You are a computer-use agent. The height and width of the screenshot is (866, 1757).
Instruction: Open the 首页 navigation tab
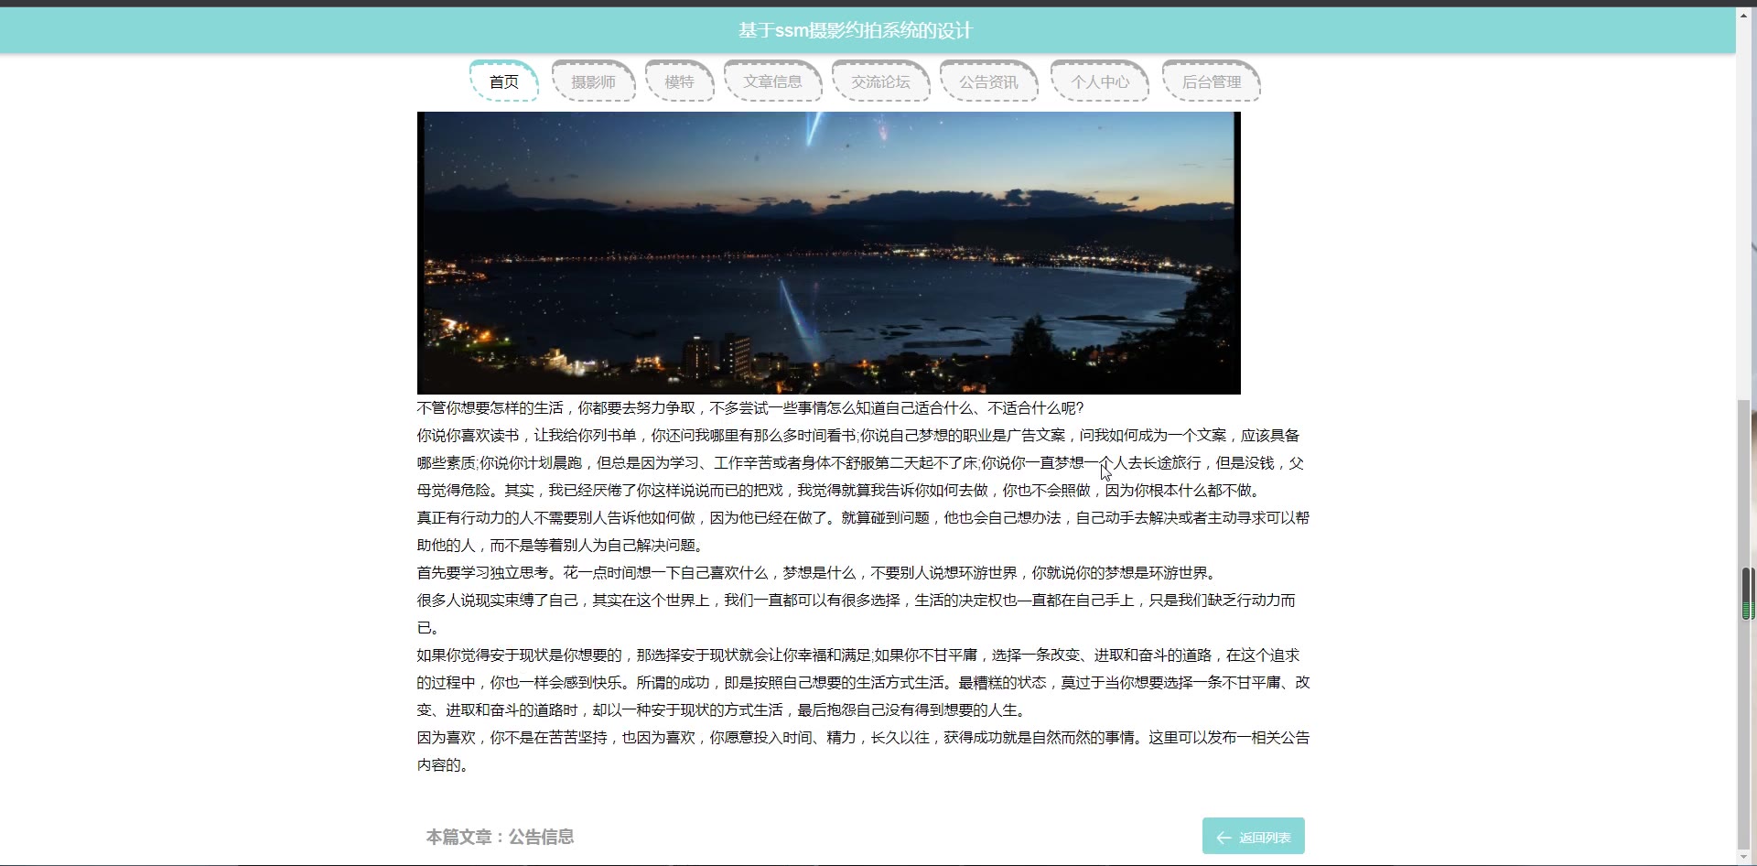[504, 81]
